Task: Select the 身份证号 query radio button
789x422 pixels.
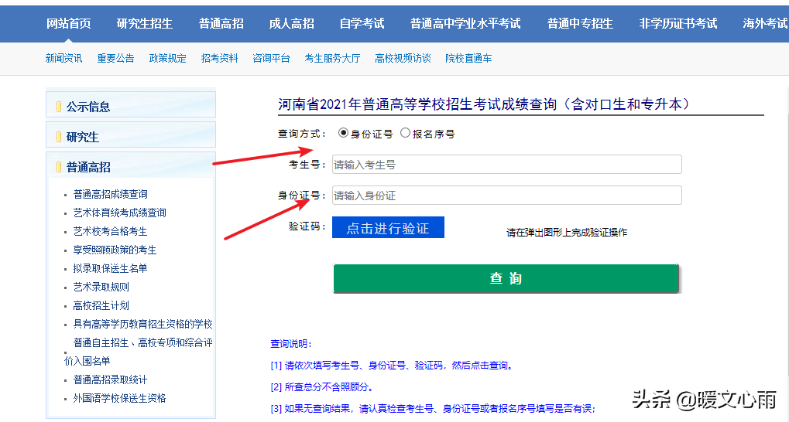Action: (x=343, y=133)
